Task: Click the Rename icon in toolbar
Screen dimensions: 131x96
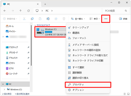Action: (48, 19)
